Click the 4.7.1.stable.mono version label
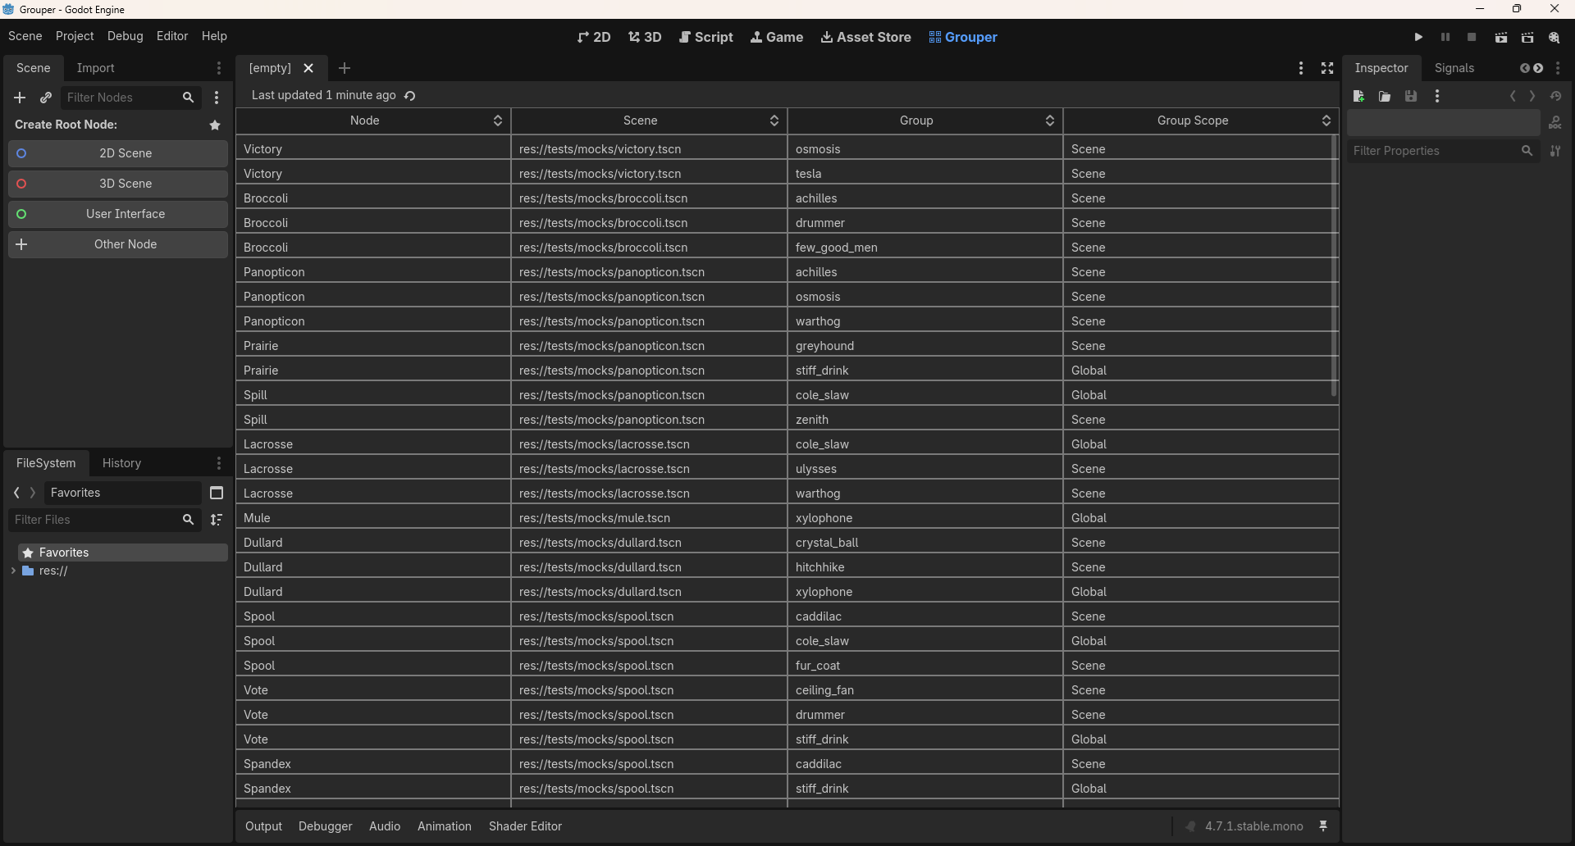This screenshot has width=1575, height=846. pos(1253,826)
